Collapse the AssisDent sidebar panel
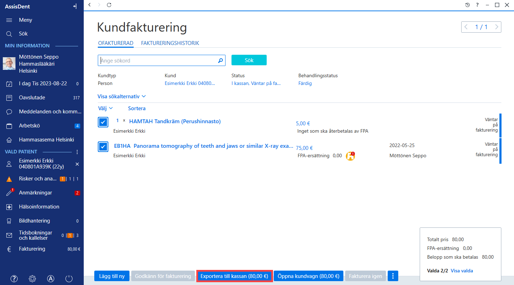Image resolution: width=514 pixels, height=285 pixels. point(75,6)
